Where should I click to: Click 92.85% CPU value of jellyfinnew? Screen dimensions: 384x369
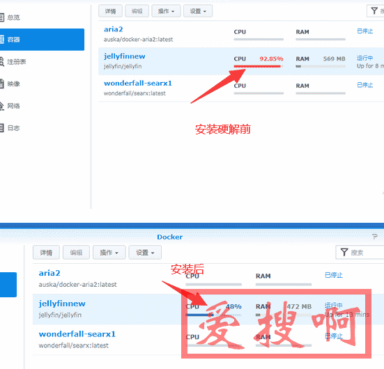click(271, 58)
